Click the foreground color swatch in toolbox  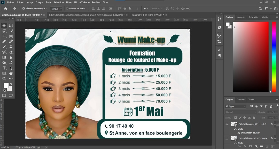6,85
